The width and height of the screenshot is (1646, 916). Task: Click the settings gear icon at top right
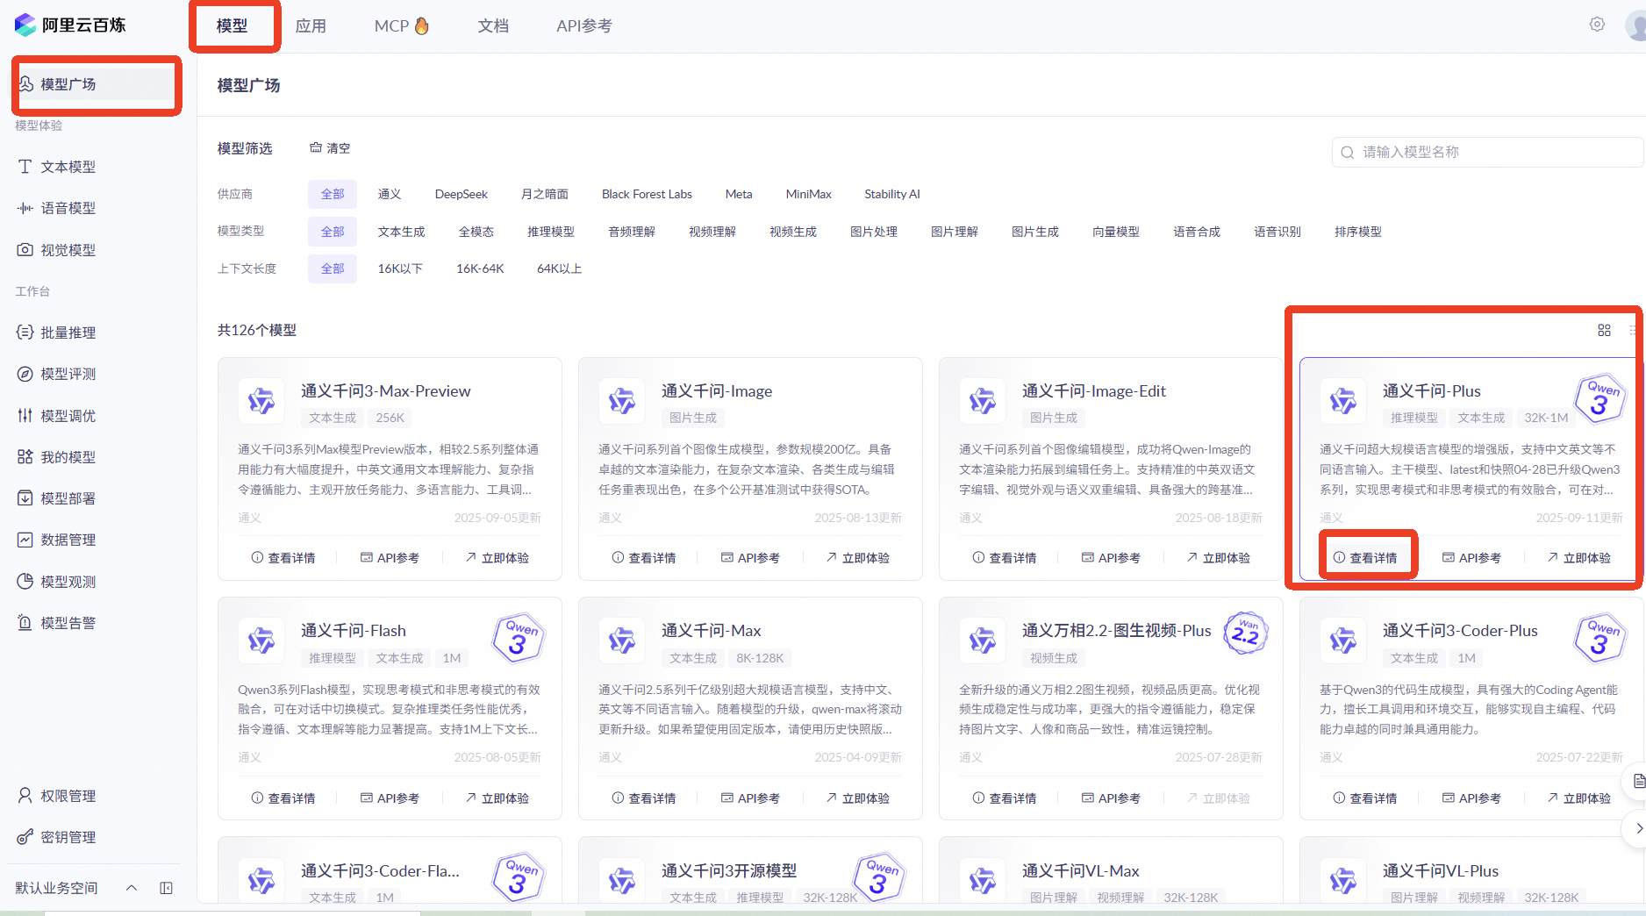point(1597,25)
